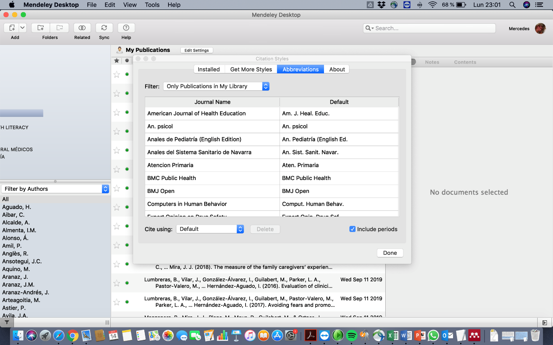Open WhatsApp from the Dock
The image size is (553, 345).
coord(433,335)
